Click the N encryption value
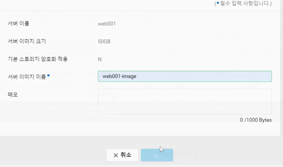The height and width of the screenshot is (167, 283). [x=99, y=59]
